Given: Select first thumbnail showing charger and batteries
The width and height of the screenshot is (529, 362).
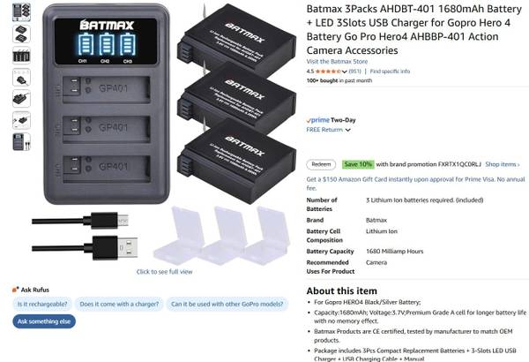Looking at the screenshot, I should point(21,12).
